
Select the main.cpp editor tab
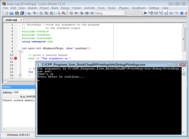pyautogui.click(x=11, y=20)
